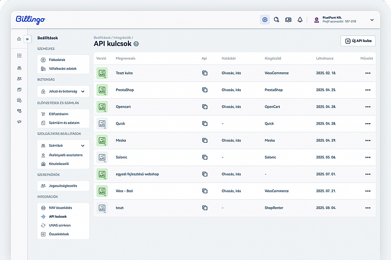
Task: Open the search icon in top bar
Action: (x=276, y=20)
